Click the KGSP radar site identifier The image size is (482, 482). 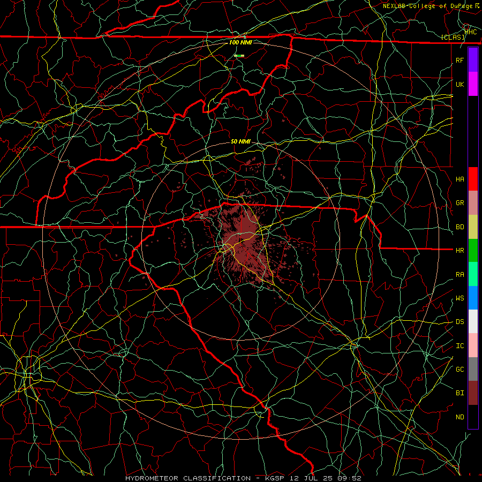[x=275, y=478]
